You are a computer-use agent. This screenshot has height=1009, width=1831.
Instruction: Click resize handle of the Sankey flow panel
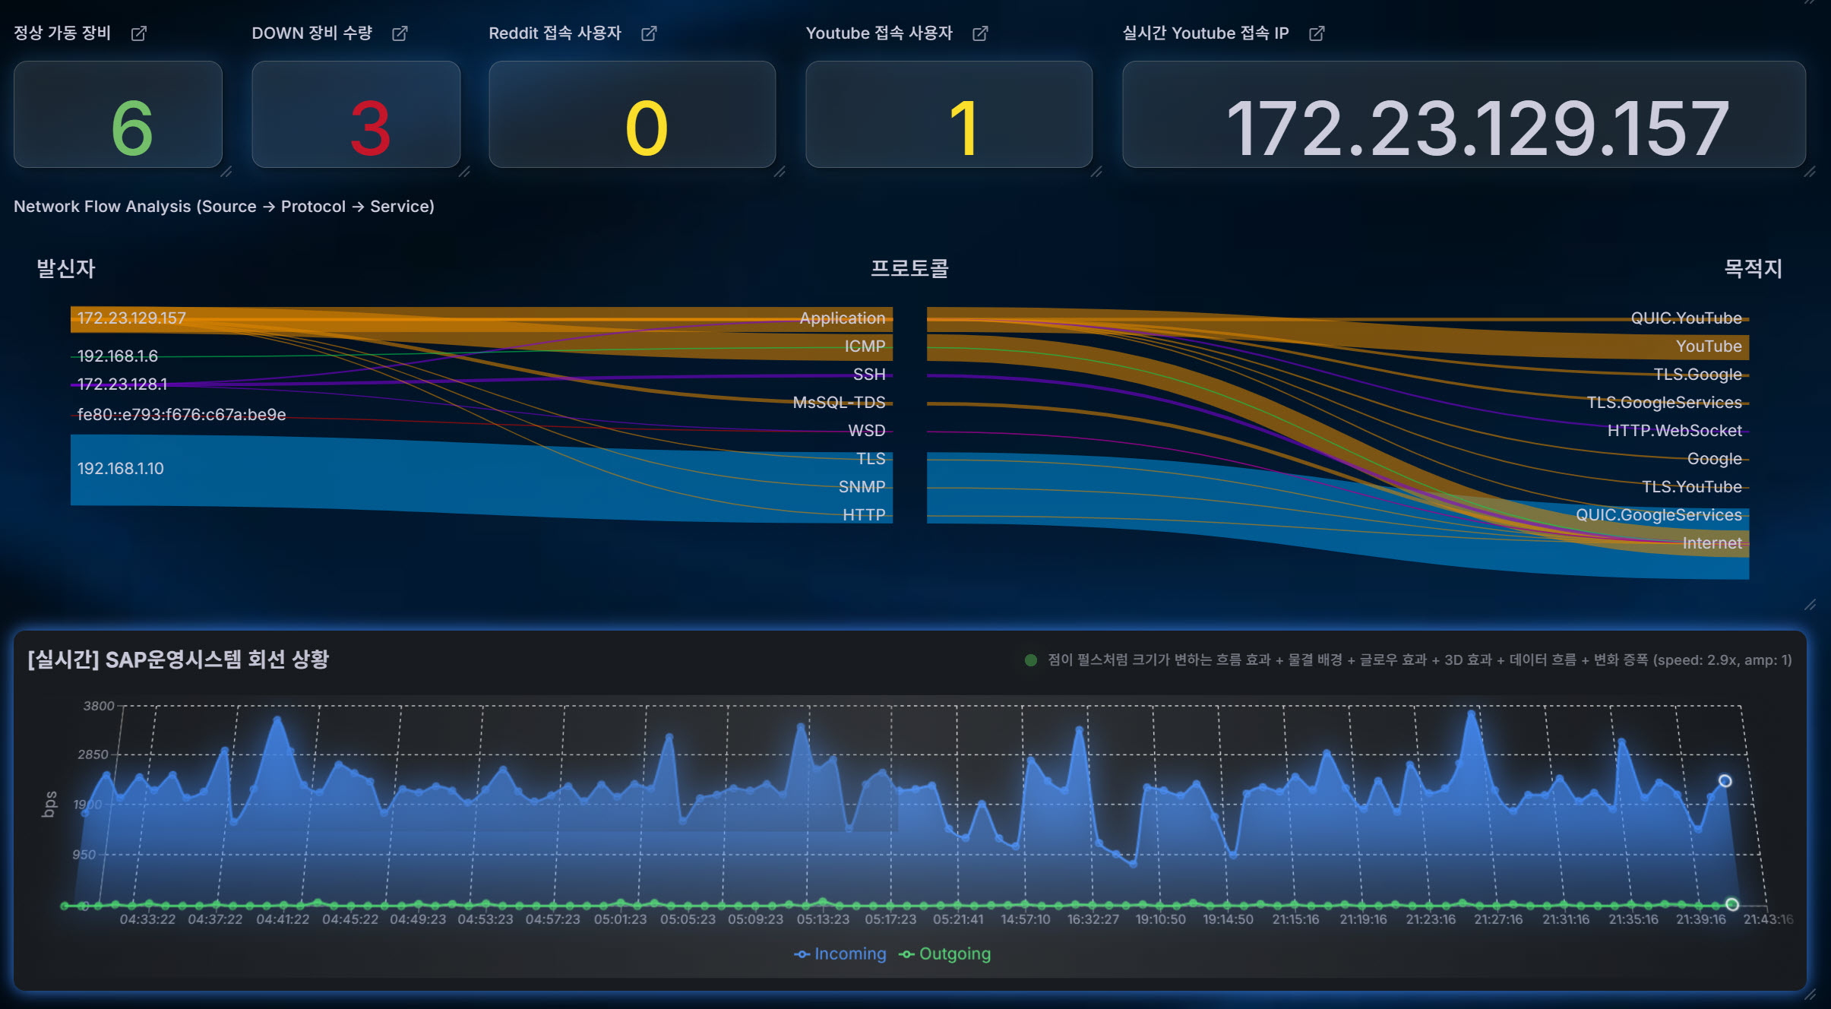[1810, 605]
